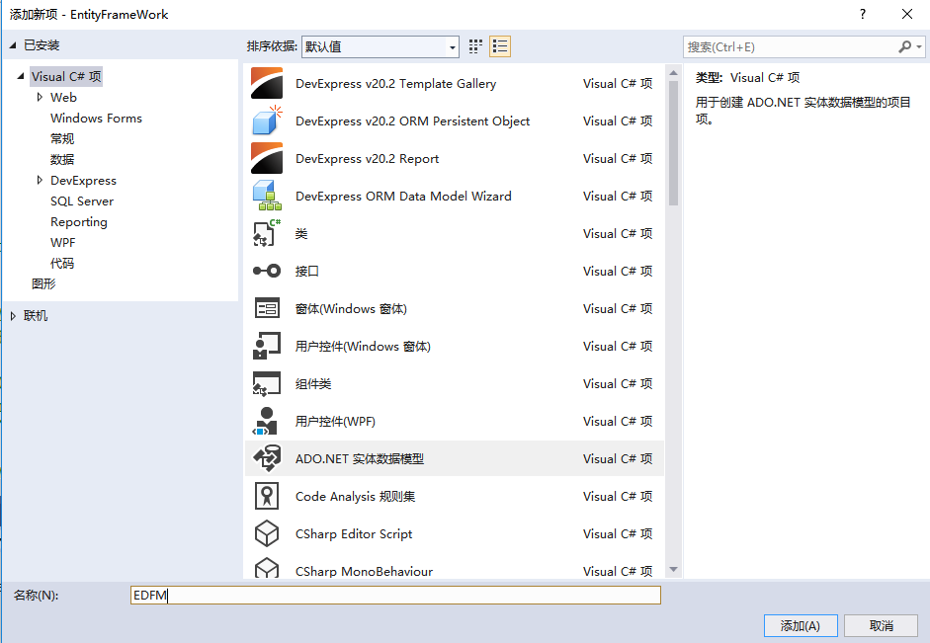
Task: Select the Web category
Action: click(x=63, y=97)
